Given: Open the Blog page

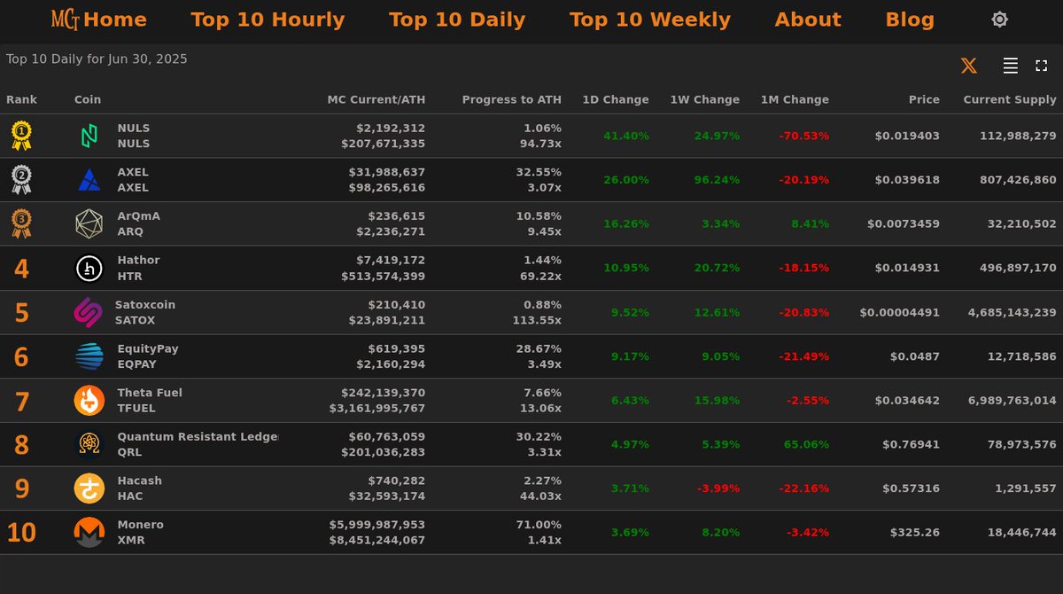Looking at the screenshot, I should click(910, 20).
